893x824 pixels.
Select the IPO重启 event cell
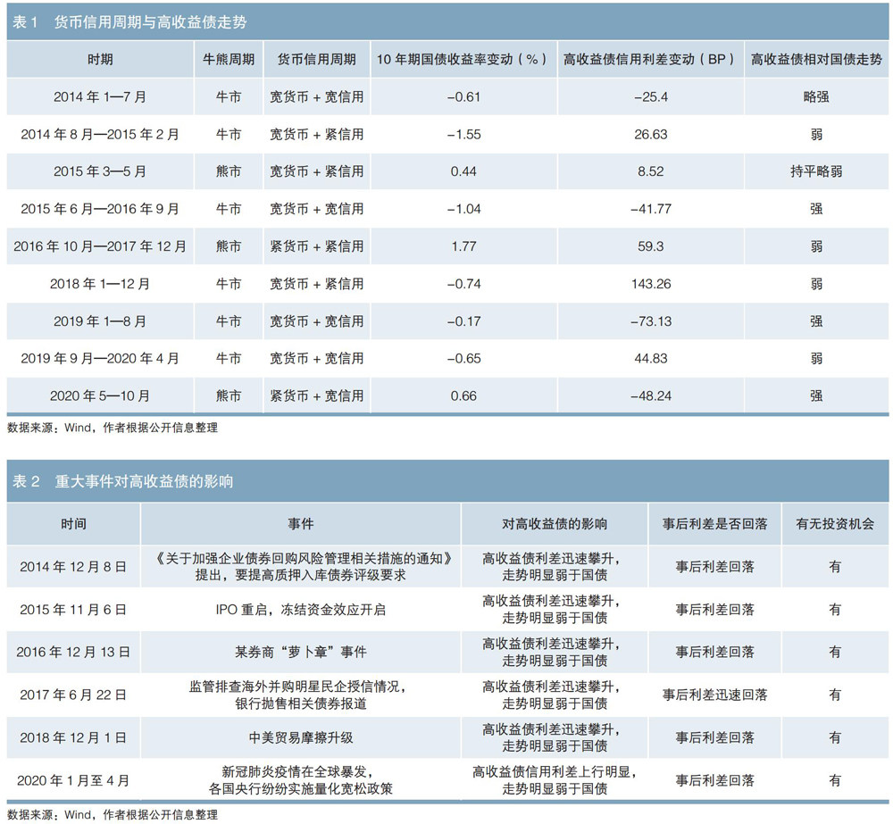coord(301,610)
